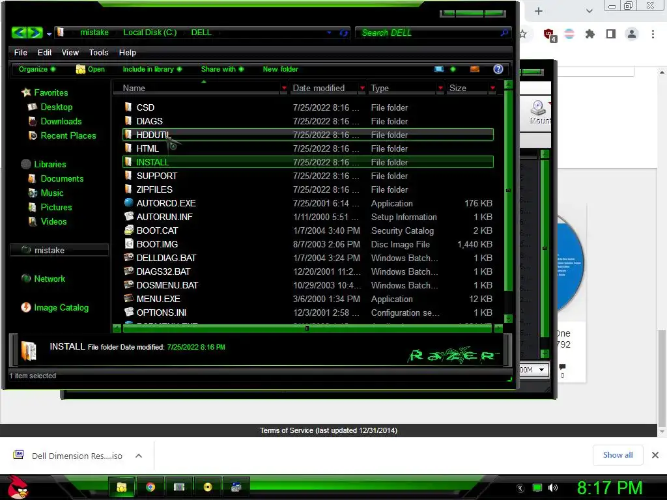Select OPTIONS.INI file
The height and width of the screenshot is (500, 667).
pyautogui.click(x=308, y=312)
